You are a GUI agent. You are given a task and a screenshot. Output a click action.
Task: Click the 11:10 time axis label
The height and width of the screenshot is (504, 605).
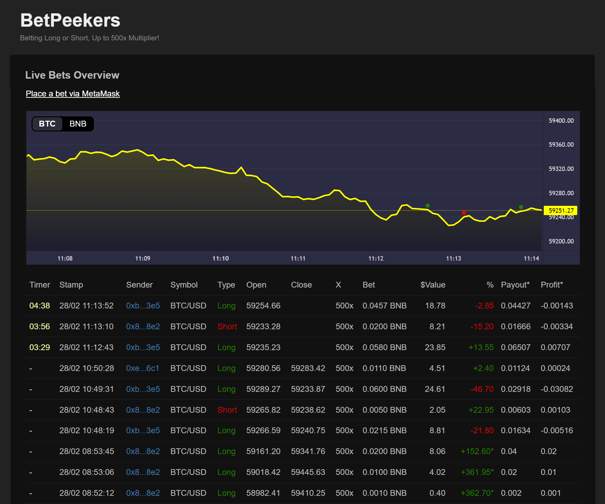click(221, 258)
